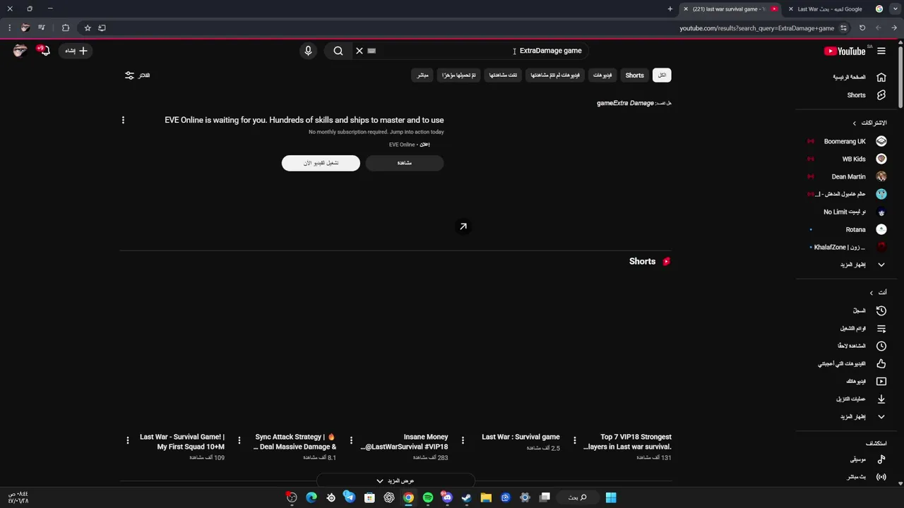Open Telegram from the taskbar

350,497
